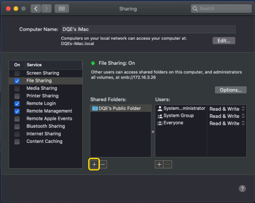Viewport: 255px width, 203px height.
Task: Go forward with the right chevron button
Action: 46,9
